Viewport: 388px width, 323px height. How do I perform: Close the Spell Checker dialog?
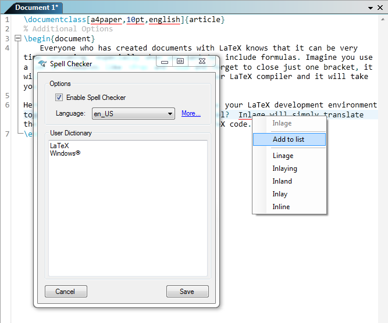(x=202, y=61)
